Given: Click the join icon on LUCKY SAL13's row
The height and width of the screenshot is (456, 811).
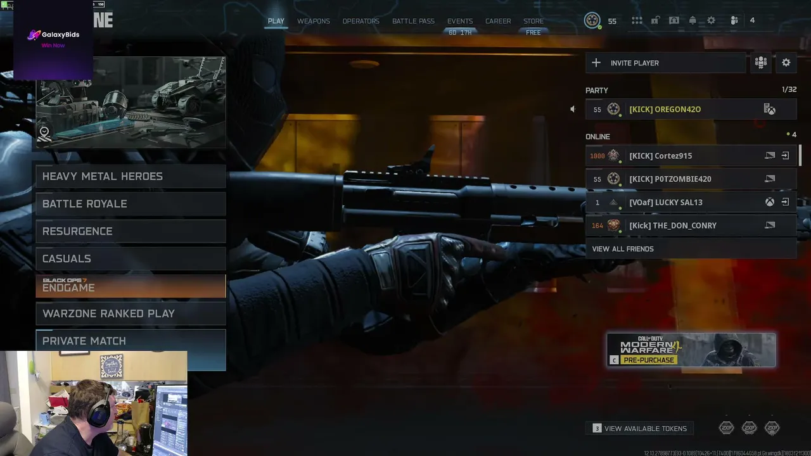Looking at the screenshot, I should [x=785, y=202].
